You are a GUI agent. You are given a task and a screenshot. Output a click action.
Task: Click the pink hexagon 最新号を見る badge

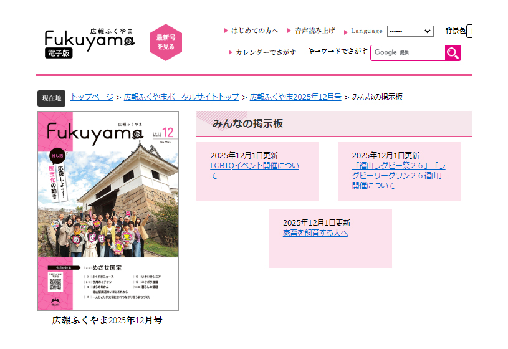(165, 42)
